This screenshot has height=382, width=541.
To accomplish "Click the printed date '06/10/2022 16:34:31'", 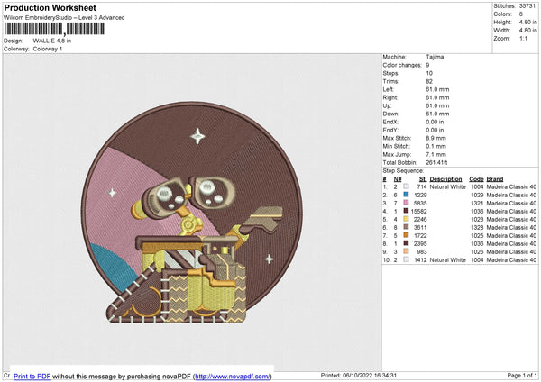I will pyautogui.click(x=368, y=375).
